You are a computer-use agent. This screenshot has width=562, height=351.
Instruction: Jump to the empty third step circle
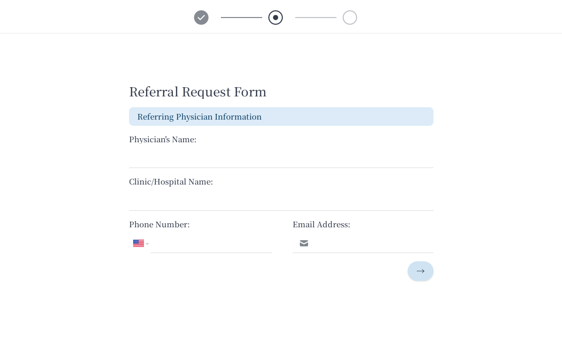(350, 18)
